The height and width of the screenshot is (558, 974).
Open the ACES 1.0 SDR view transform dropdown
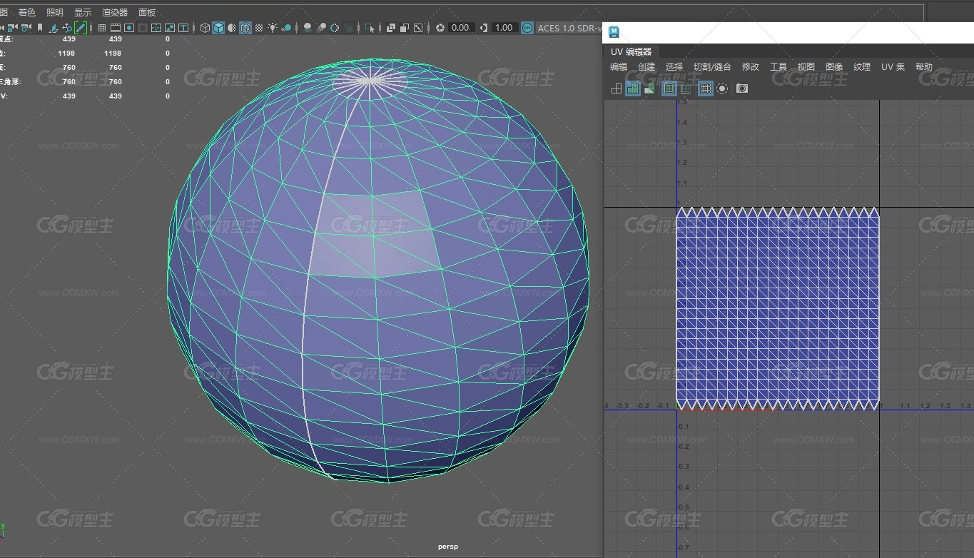(569, 28)
